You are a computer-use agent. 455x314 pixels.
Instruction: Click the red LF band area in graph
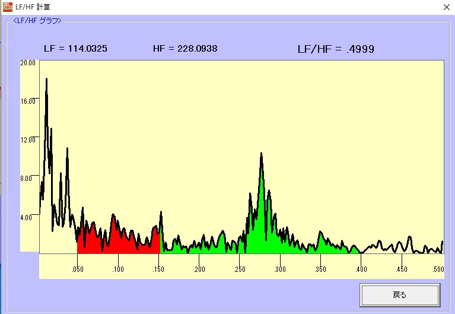coord(119,240)
